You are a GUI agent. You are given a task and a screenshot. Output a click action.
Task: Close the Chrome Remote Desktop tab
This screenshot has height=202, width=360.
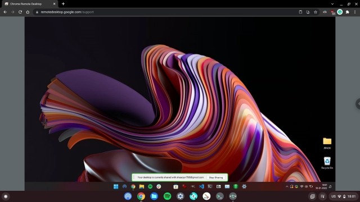(x=55, y=4)
